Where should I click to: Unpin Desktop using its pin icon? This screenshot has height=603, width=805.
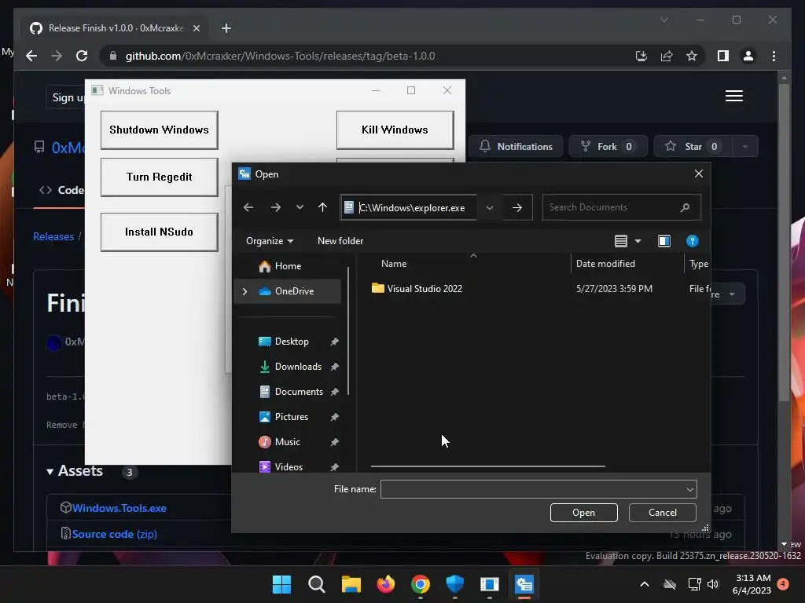click(334, 342)
